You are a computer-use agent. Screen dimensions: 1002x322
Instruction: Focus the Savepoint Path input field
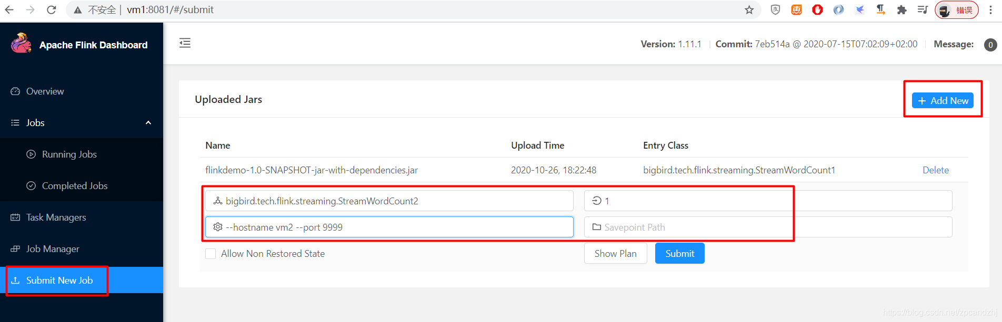[x=768, y=227]
